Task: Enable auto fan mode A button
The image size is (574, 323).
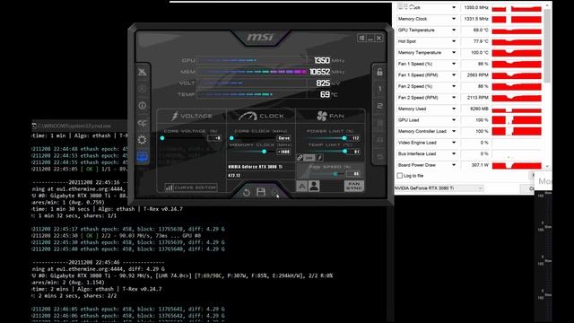Action: [301, 186]
